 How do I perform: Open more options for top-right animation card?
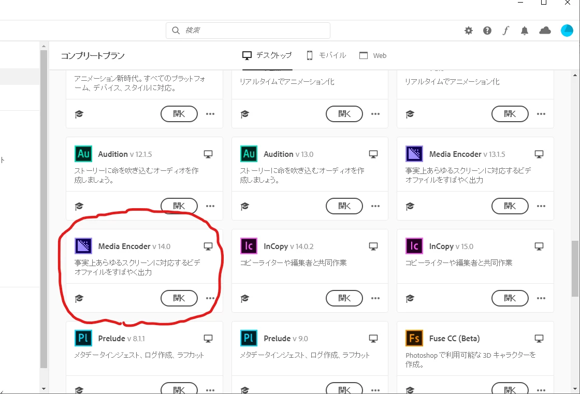(x=541, y=114)
